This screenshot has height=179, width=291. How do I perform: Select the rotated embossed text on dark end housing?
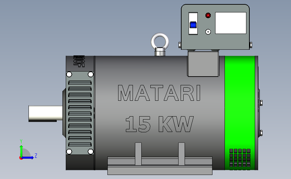pos(79,61)
